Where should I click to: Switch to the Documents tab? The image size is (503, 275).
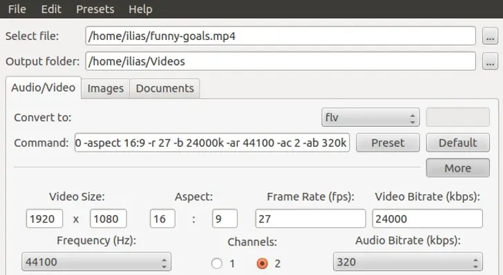[165, 89]
